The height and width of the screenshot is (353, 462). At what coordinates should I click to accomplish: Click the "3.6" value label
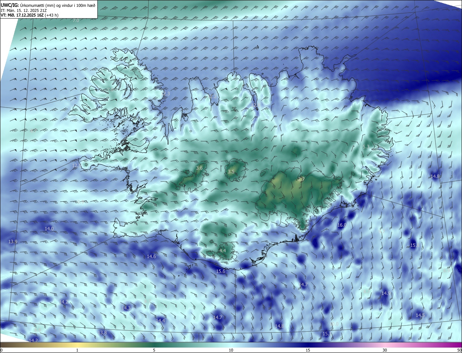pos(199,168)
